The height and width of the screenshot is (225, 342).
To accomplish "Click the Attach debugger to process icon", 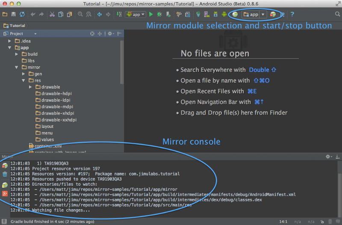I will [168, 15].
